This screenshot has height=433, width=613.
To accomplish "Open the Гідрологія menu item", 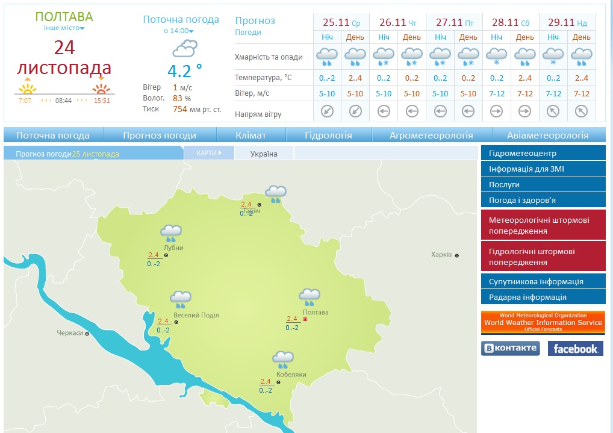I will 328,136.
